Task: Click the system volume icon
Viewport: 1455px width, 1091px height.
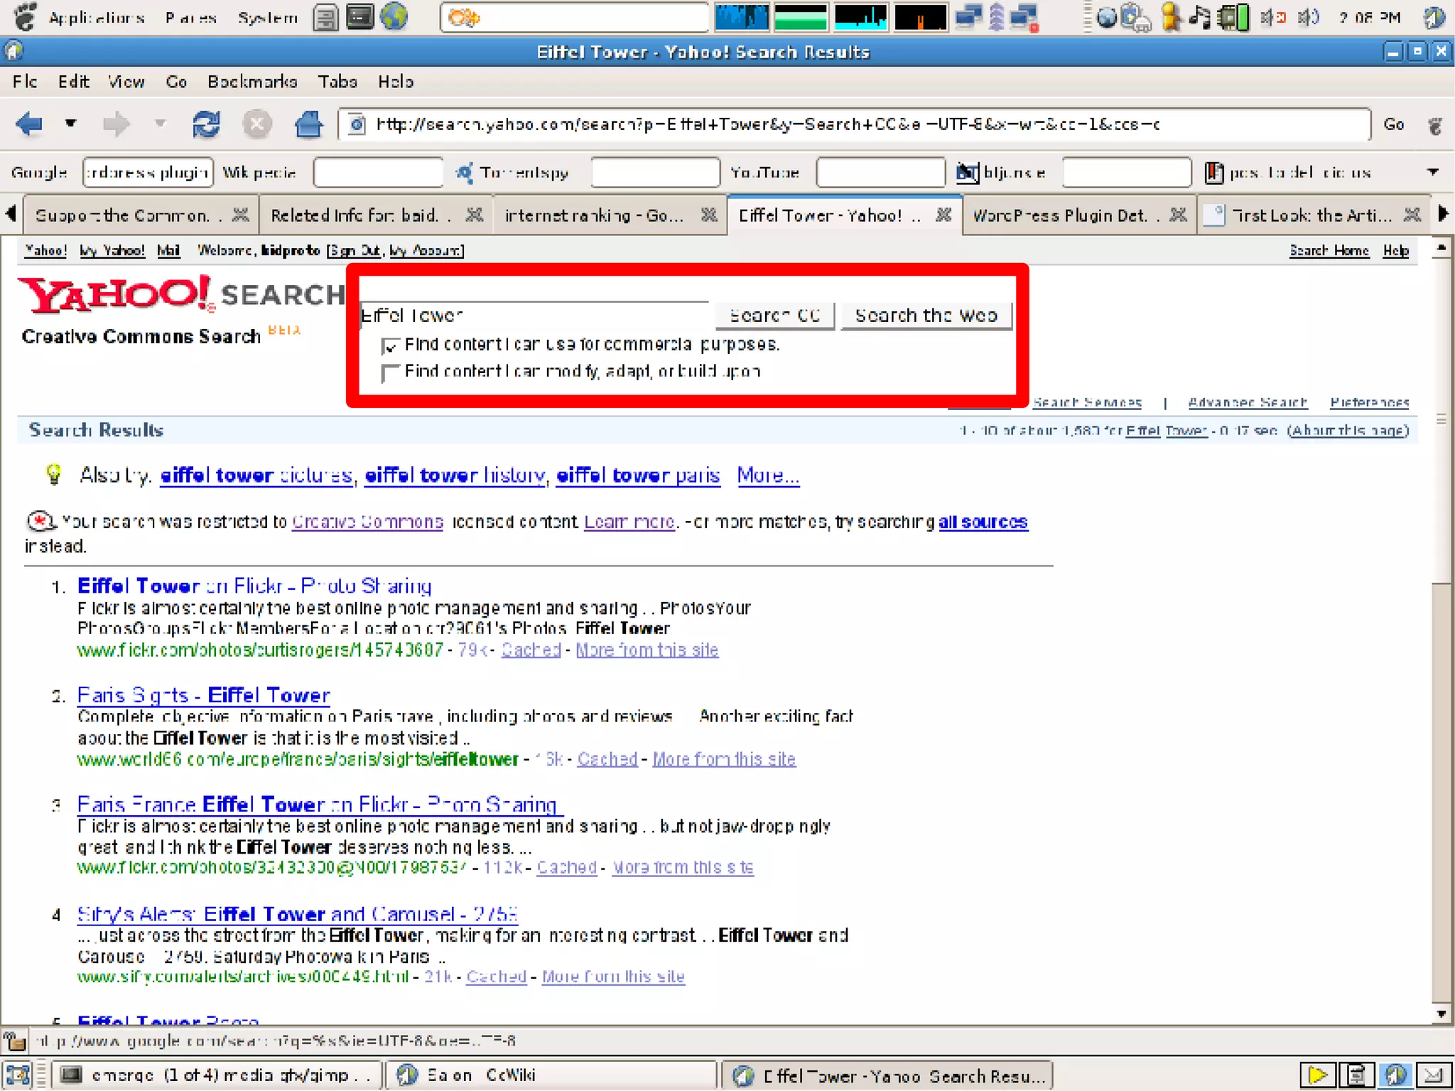Action: pyautogui.click(x=1308, y=17)
